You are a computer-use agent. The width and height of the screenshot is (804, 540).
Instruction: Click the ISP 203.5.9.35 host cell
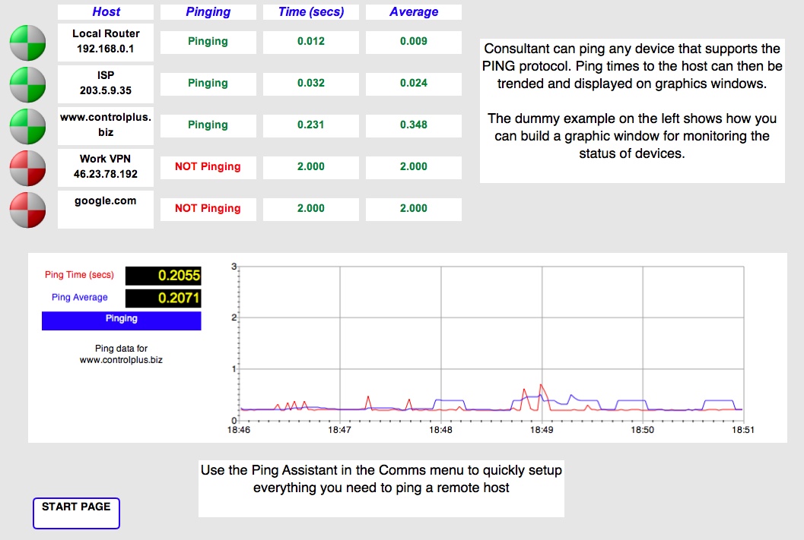point(106,84)
